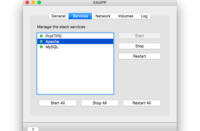This screenshot has width=200, height=131.
Task: Close the XAMPP window with red button
Action: (x=27, y=2)
